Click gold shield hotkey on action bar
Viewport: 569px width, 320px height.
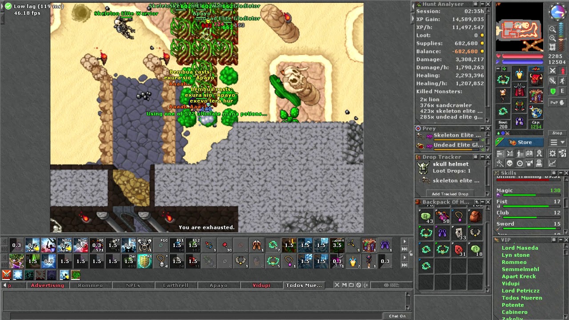click(x=144, y=261)
